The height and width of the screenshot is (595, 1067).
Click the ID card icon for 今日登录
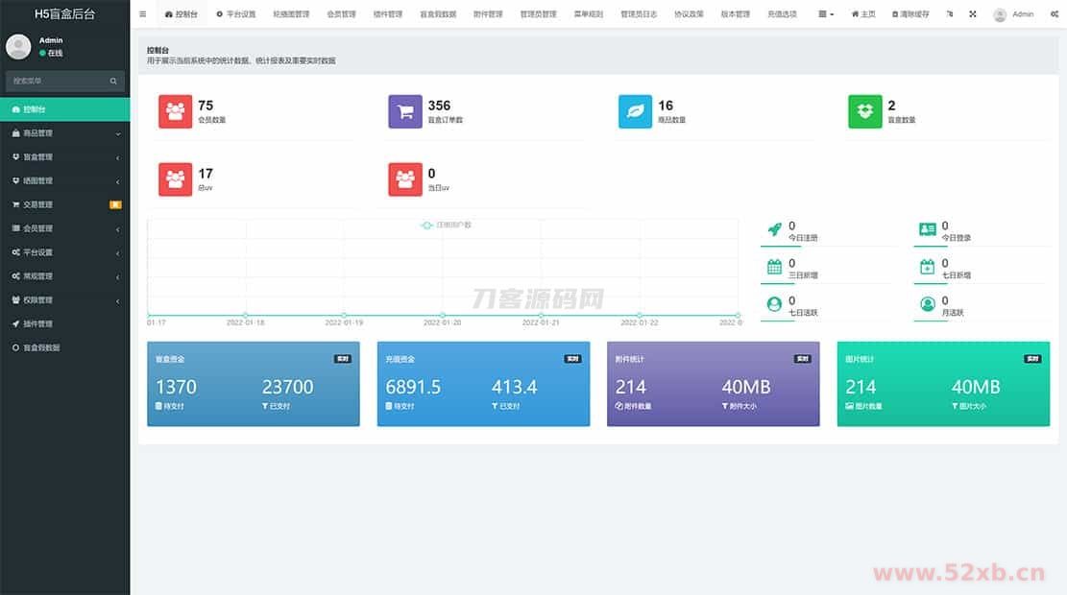[x=927, y=230]
